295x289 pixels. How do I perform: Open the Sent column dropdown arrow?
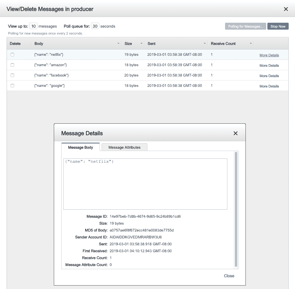click(x=205, y=43)
